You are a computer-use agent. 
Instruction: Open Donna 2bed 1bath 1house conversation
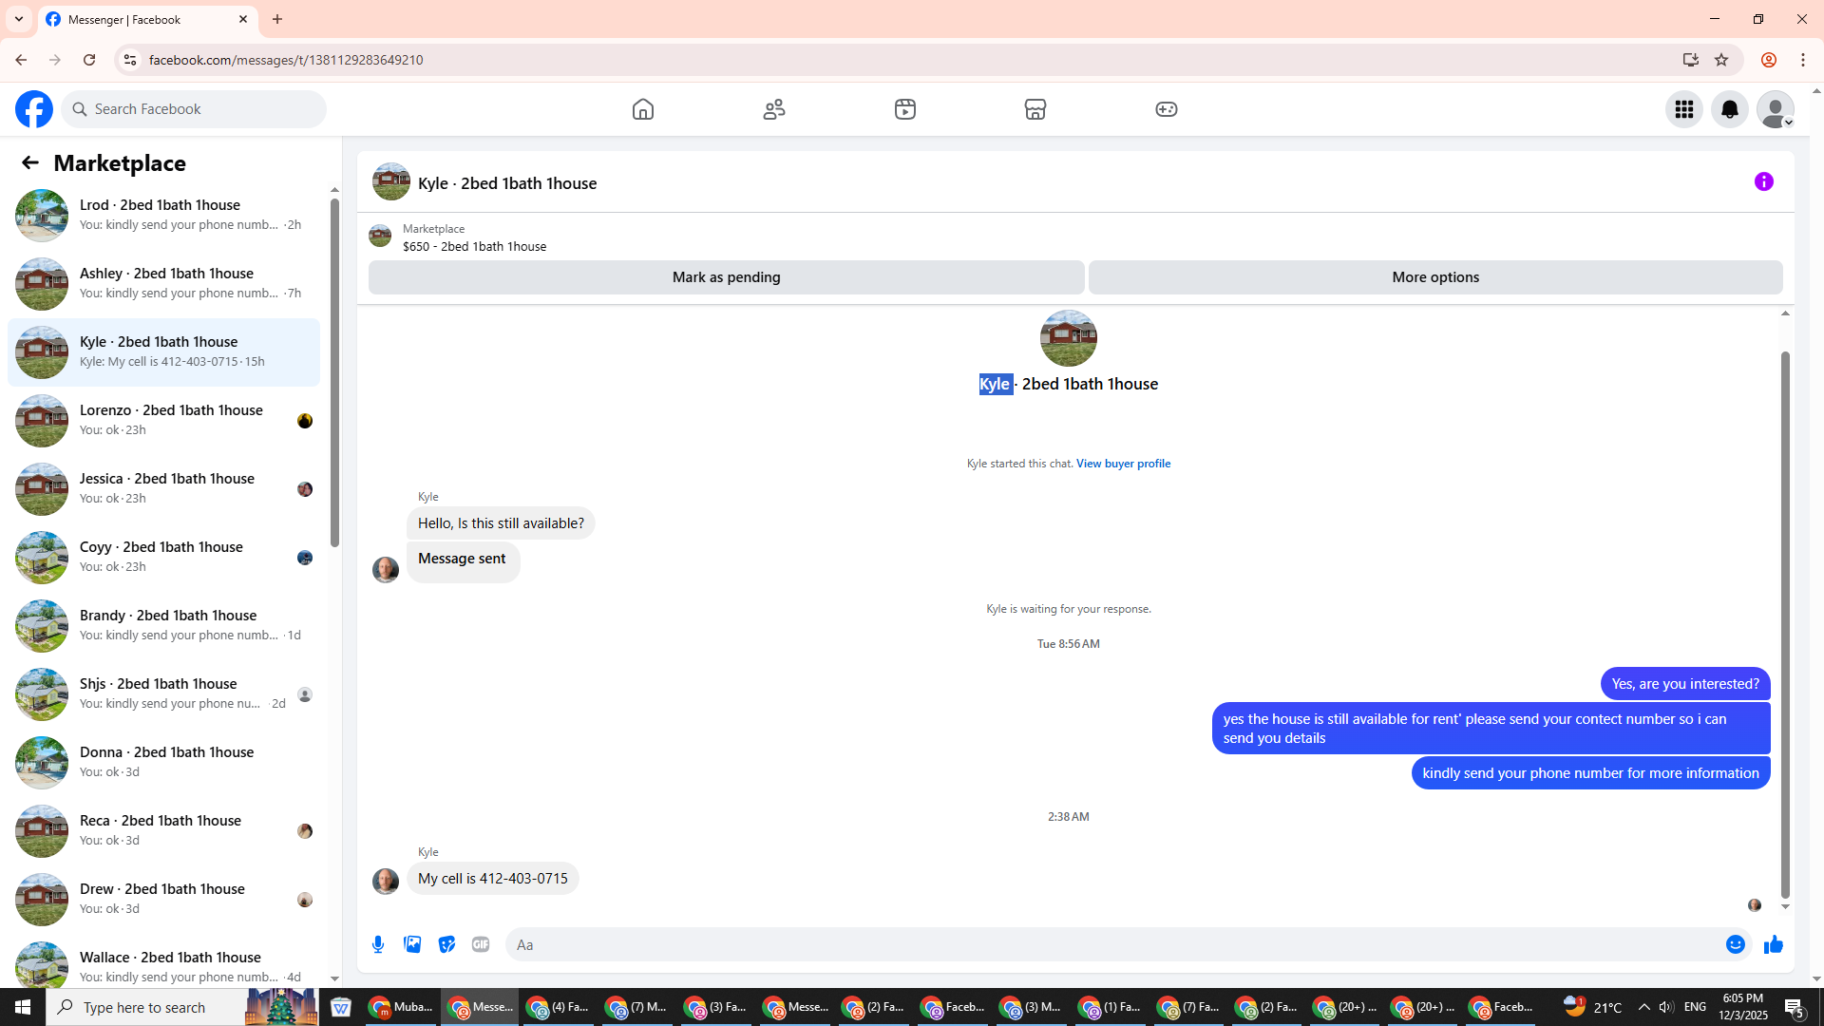coord(163,762)
